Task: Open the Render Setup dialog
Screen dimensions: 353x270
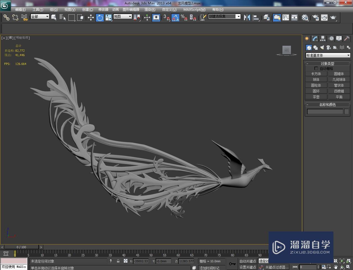Action: (315, 18)
